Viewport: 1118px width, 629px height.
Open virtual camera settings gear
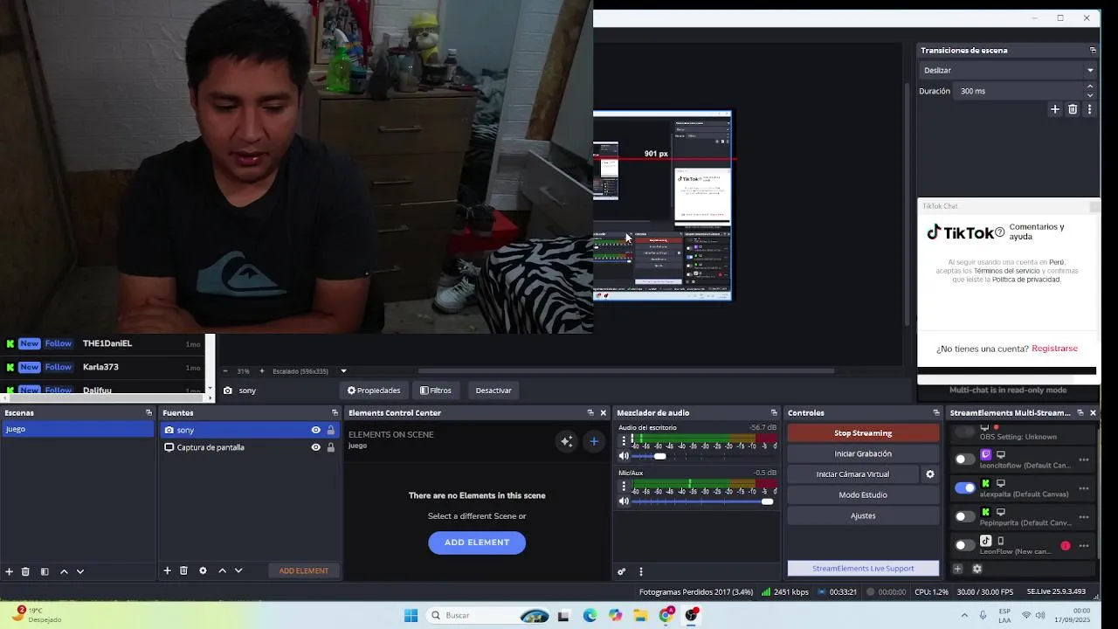coord(930,474)
